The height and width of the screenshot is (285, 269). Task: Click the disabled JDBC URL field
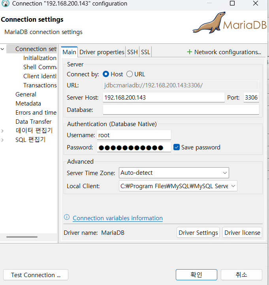pyautogui.click(x=181, y=85)
